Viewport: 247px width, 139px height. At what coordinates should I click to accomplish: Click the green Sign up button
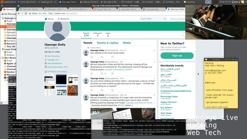(177, 56)
